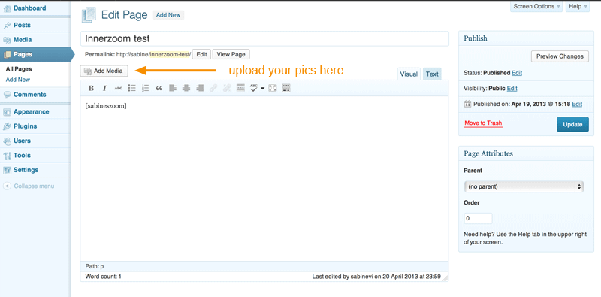Viewport: 601px width, 297px height.
Task: Align text left
Action: (x=173, y=88)
